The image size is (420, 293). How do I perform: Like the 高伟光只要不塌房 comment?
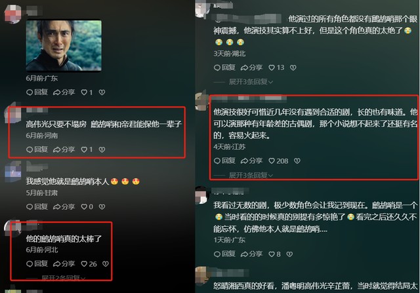[87, 149]
